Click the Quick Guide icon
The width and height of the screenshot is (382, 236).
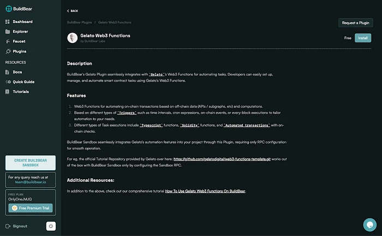(8, 82)
